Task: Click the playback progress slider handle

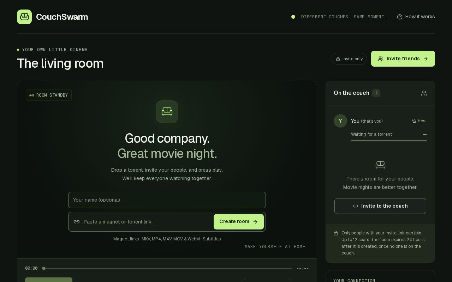Action: point(44,268)
